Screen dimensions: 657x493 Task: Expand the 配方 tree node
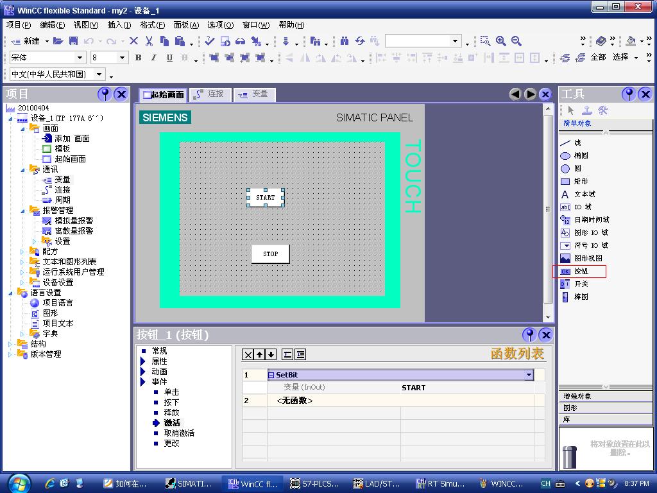click(22, 252)
